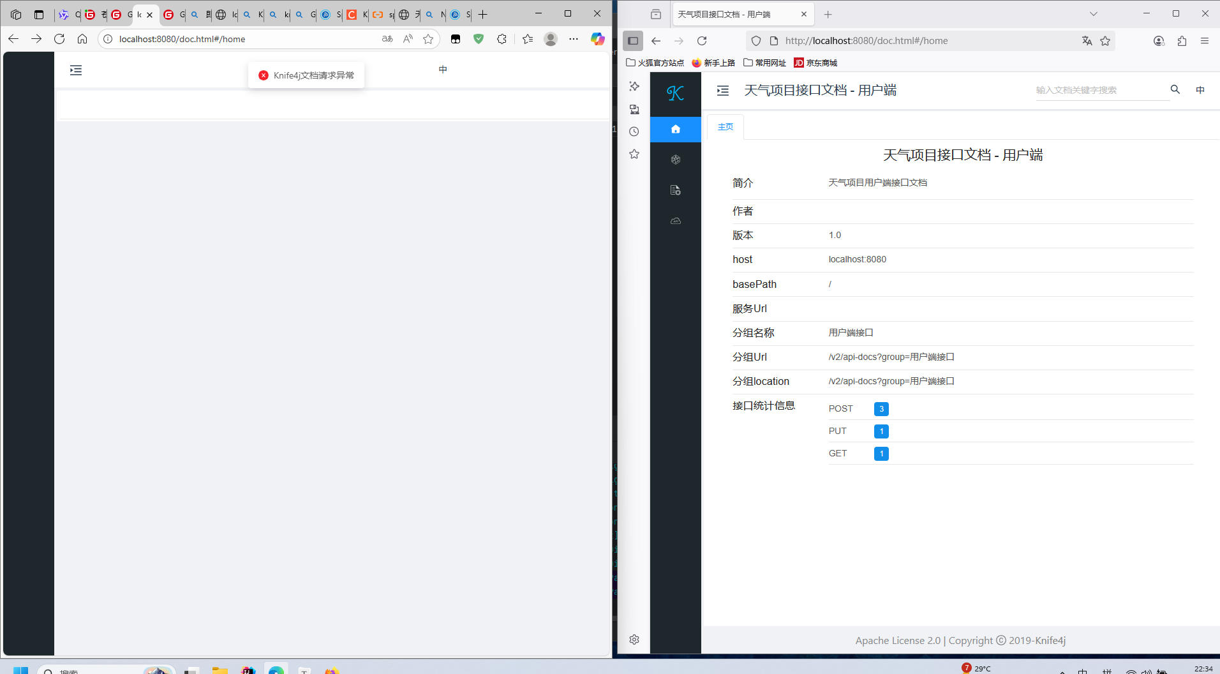
Task: Click Edge address bar localhost URL
Action: pos(182,39)
